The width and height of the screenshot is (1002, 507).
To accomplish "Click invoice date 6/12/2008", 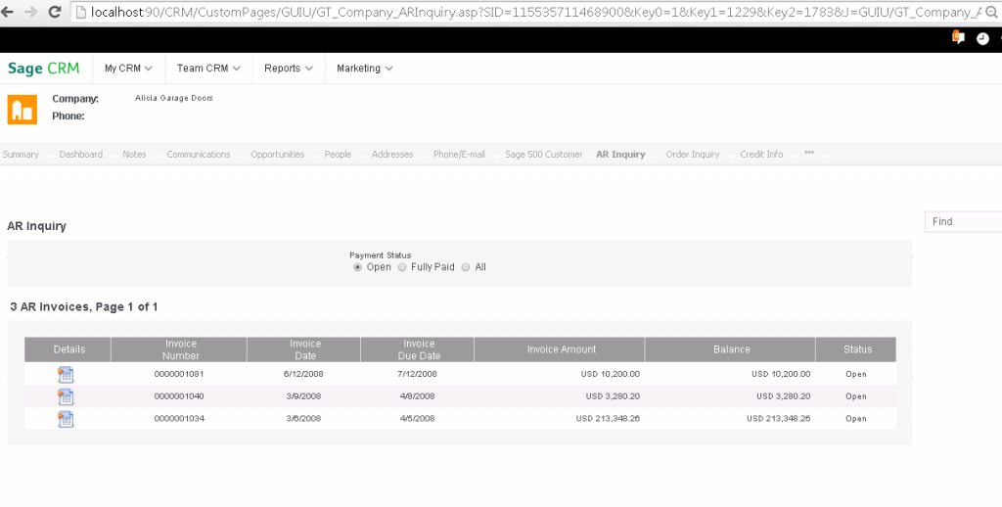I will coord(303,374).
